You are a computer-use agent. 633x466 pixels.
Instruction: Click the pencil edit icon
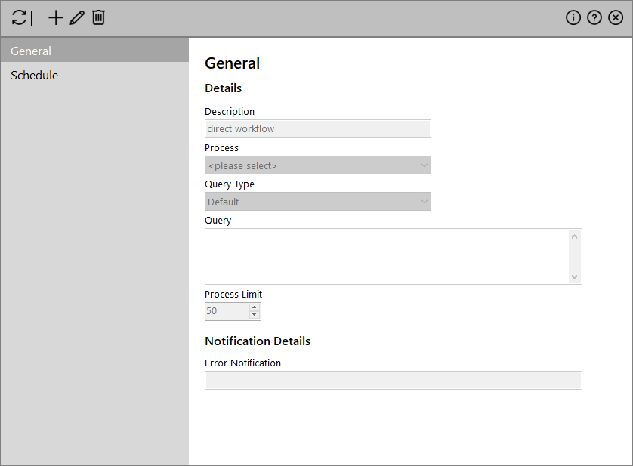pos(77,18)
